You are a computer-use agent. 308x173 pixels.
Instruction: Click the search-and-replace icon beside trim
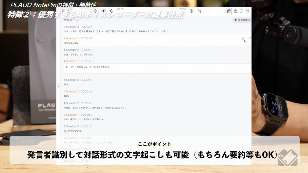(191, 11)
